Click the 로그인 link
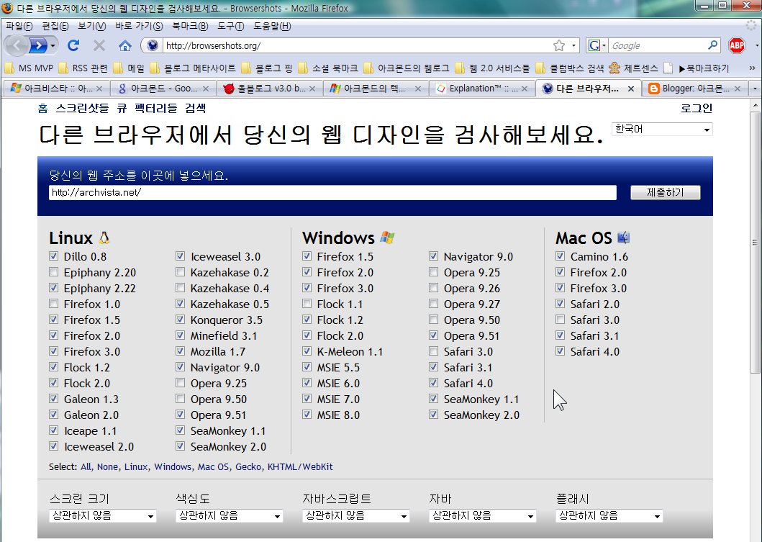Viewport: 762px width, 542px height. pos(697,108)
